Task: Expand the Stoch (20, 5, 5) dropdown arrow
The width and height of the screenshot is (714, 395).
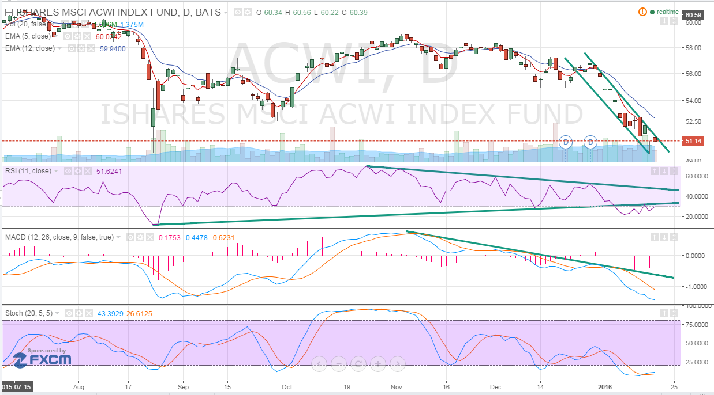Action: (x=58, y=313)
